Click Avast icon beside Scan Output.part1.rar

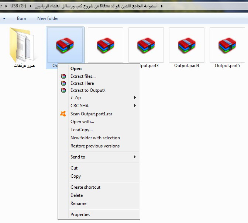click(x=63, y=114)
